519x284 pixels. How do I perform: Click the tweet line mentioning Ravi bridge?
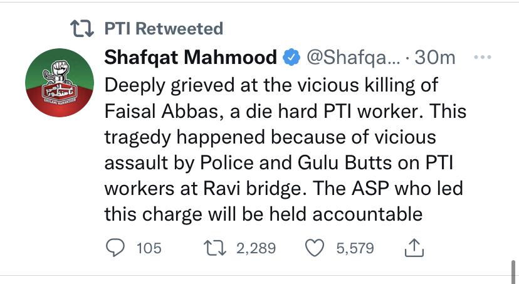(x=284, y=188)
